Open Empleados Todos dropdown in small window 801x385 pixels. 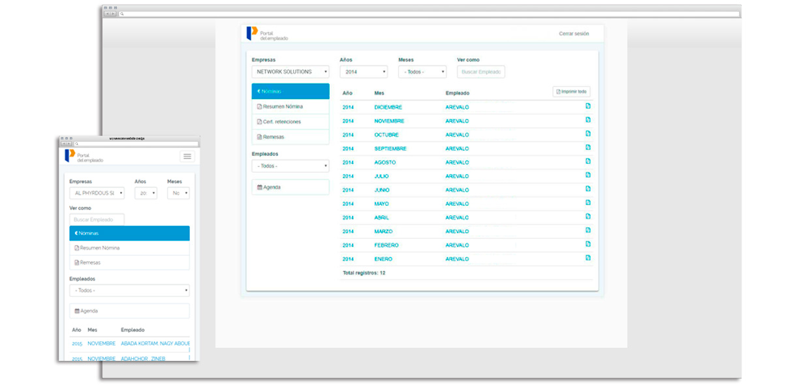tap(129, 290)
